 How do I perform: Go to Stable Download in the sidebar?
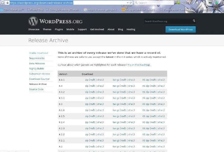point(39,53)
